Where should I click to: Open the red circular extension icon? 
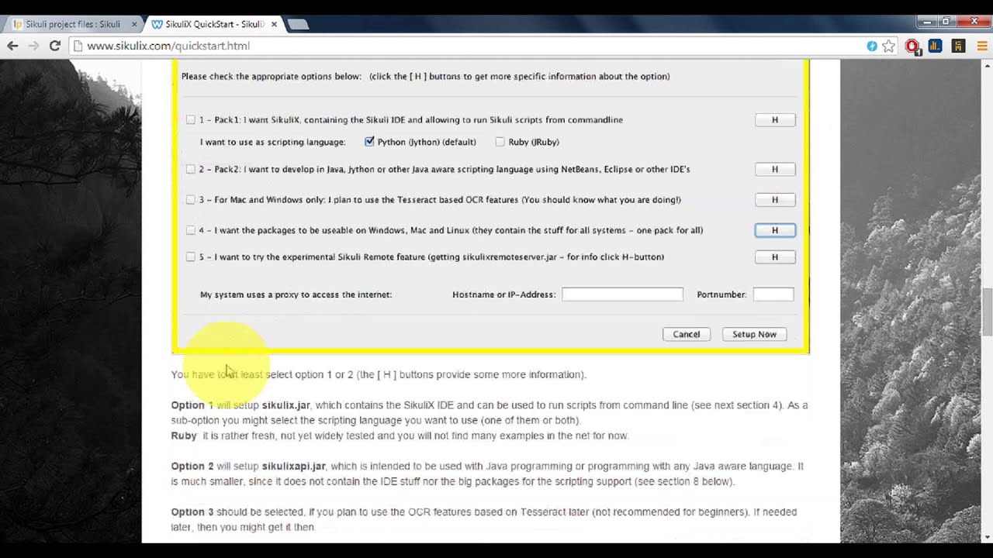912,46
